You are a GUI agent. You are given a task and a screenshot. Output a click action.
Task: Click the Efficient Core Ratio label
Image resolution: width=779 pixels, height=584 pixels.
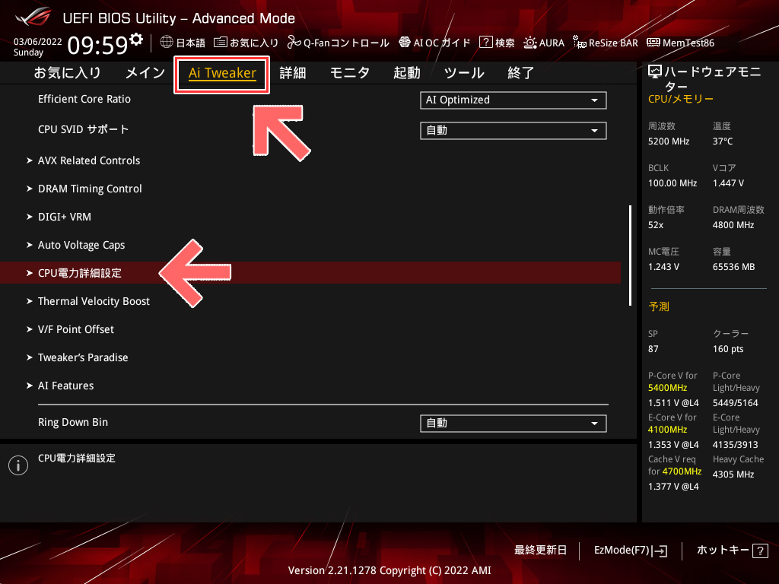click(84, 100)
